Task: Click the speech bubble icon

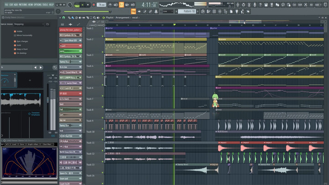Action: click(x=283, y=5)
